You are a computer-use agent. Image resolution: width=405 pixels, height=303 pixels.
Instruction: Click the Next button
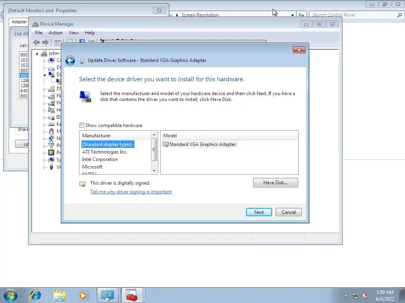pyautogui.click(x=259, y=212)
